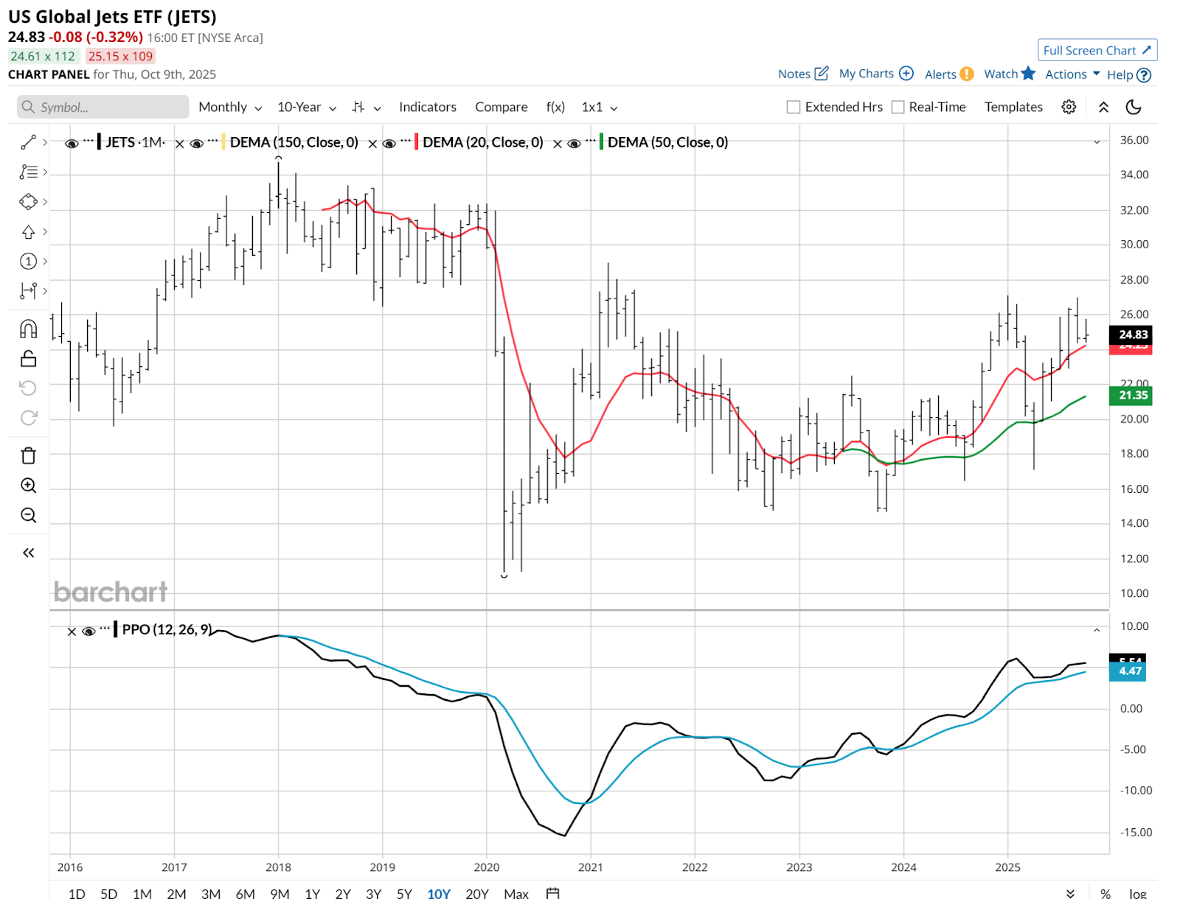Click the Templates button

pyautogui.click(x=1013, y=107)
